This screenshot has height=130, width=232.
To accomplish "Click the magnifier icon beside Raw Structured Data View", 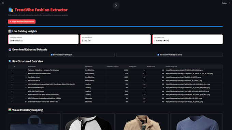I will click(x=10, y=61).
